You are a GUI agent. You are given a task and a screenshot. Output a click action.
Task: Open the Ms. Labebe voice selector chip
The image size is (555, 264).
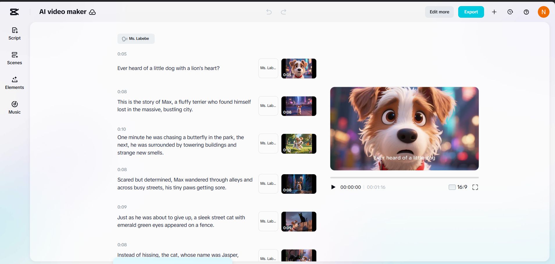(136, 39)
